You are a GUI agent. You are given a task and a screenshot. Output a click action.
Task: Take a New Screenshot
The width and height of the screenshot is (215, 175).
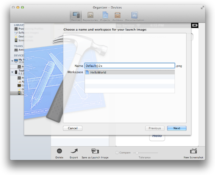pyautogui.click(x=193, y=151)
